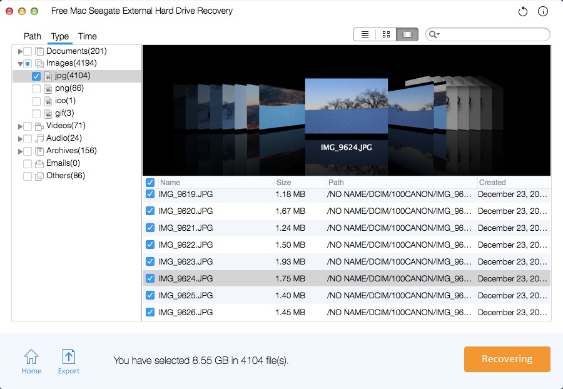The image size is (563, 389).
Task: Select the IMG_9621.JPG file name
Action: click(186, 228)
